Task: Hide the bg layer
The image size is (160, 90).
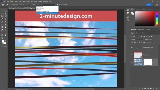Action: pyautogui.click(x=132, y=62)
